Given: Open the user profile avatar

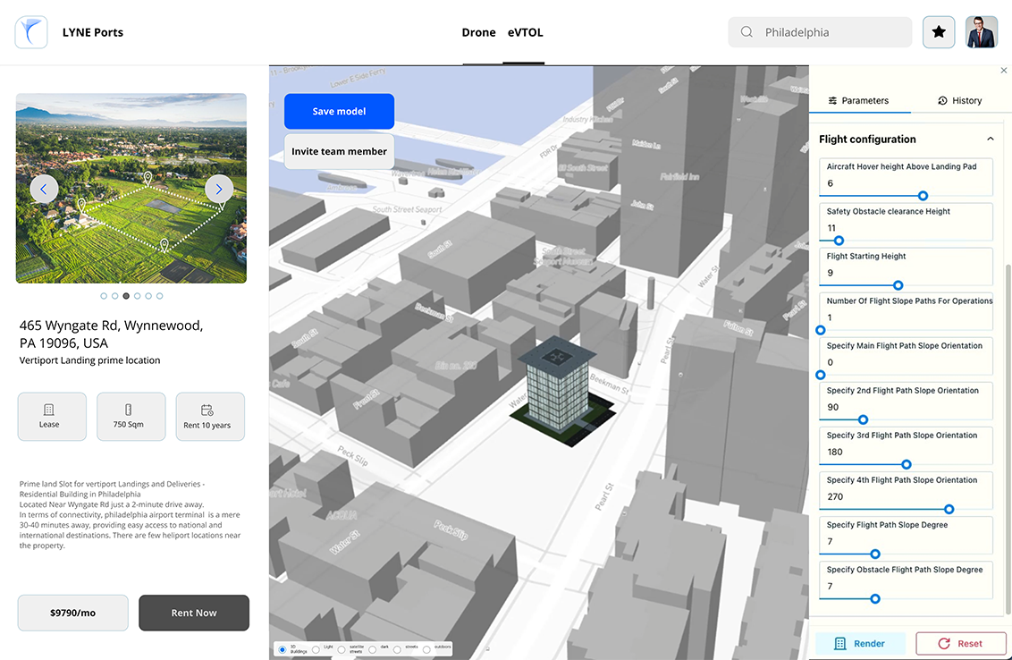Looking at the screenshot, I should pos(982,32).
